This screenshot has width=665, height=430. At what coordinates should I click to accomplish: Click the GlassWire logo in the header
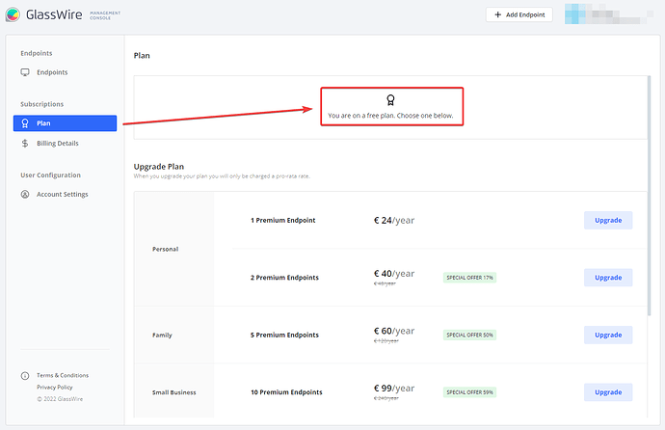coord(16,15)
